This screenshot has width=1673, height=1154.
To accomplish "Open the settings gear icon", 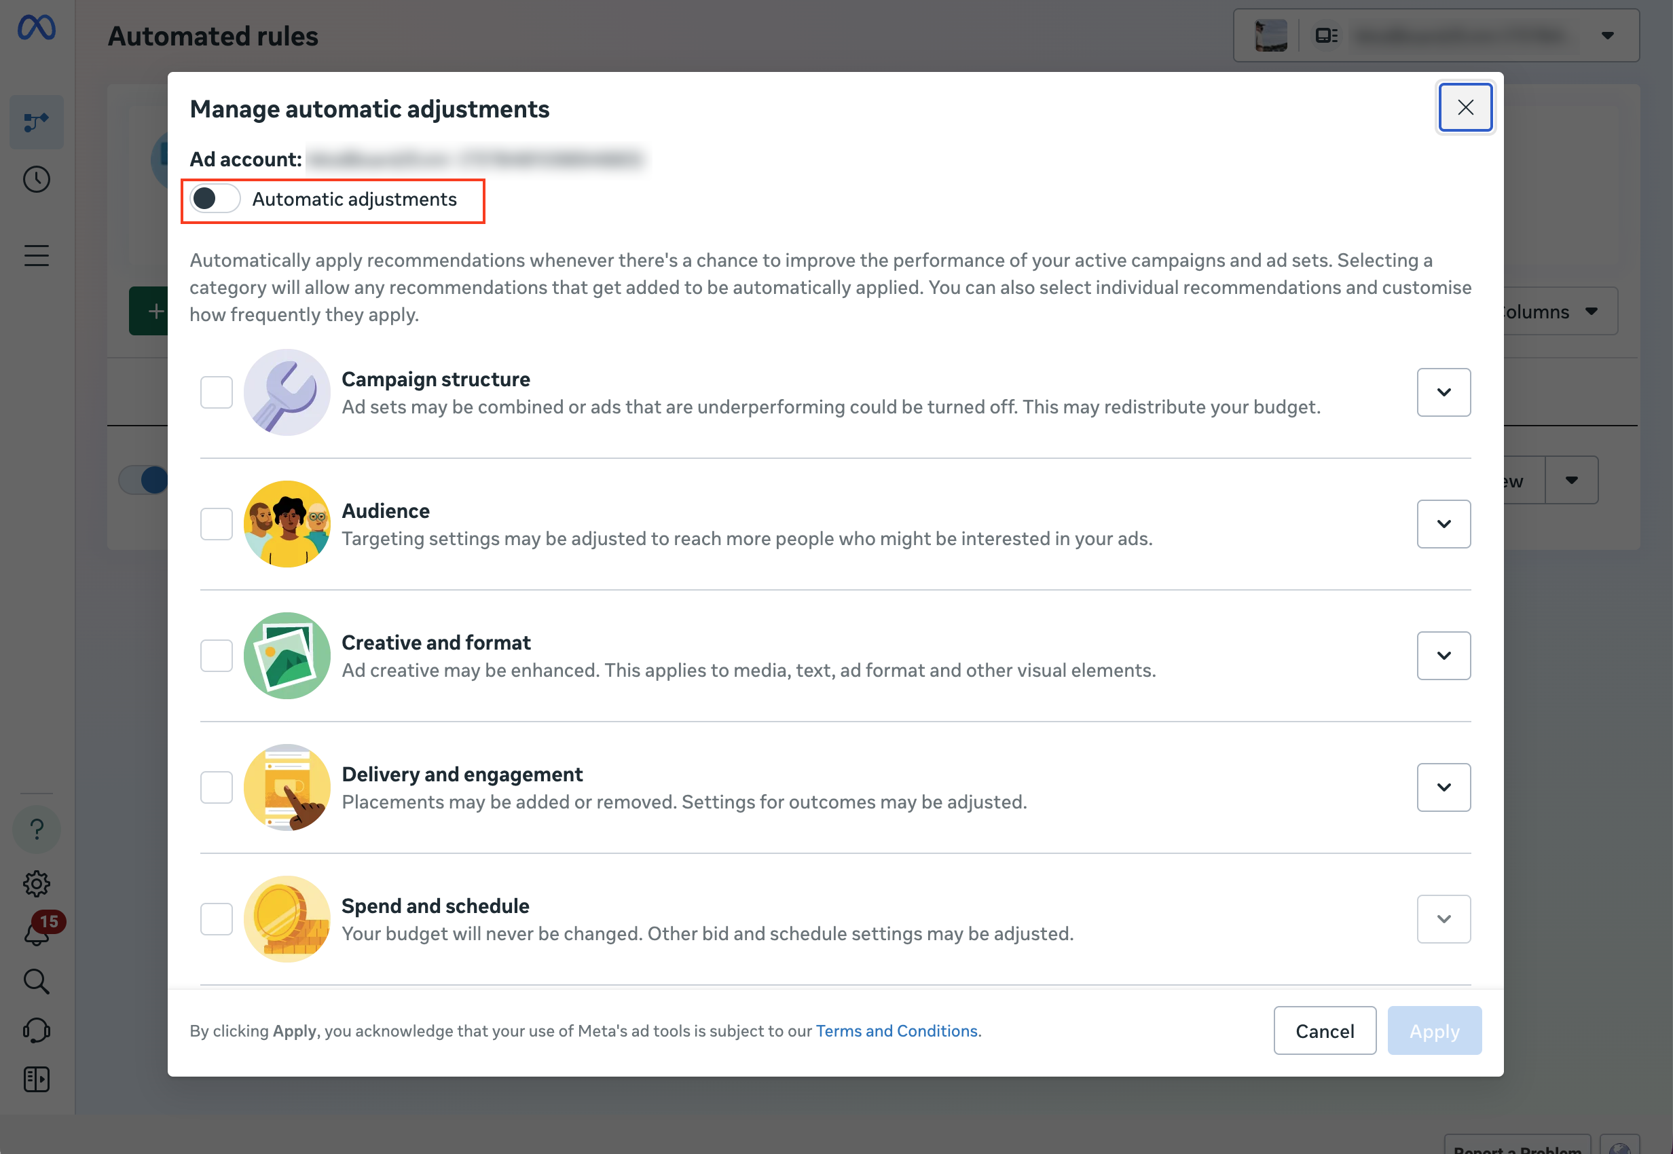I will pyautogui.click(x=37, y=883).
